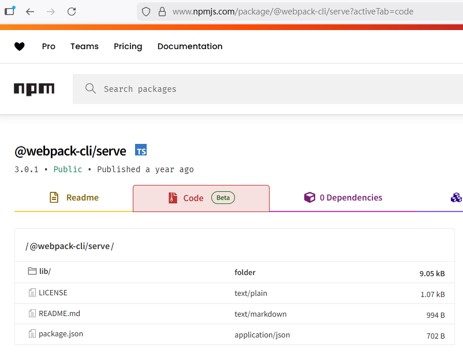Click the @webpack-cli/serve package heading
This screenshot has width=463, height=360.
(70, 151)
